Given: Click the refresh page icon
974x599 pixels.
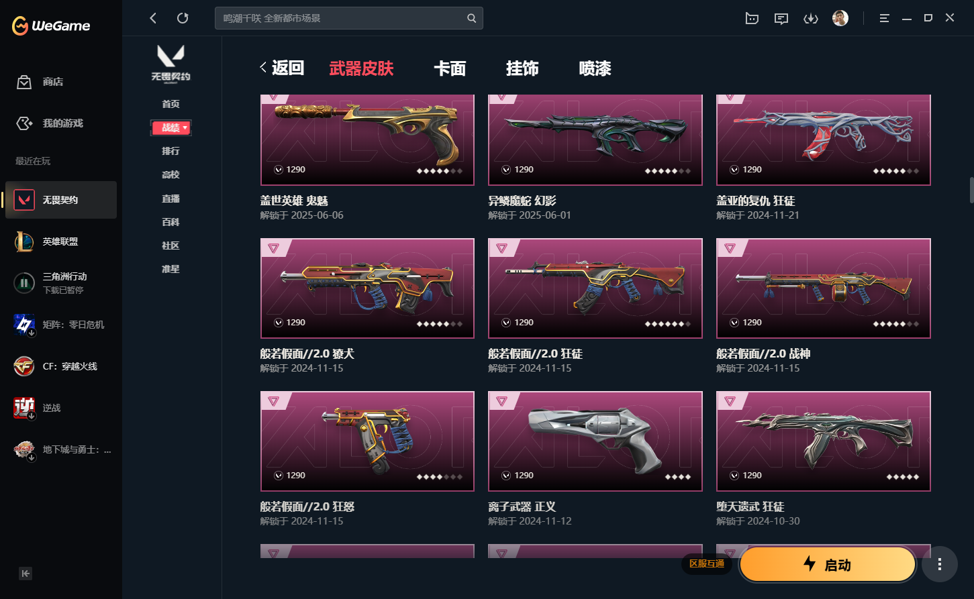Looking at the screenshot, I should click(x=183, y=18).
